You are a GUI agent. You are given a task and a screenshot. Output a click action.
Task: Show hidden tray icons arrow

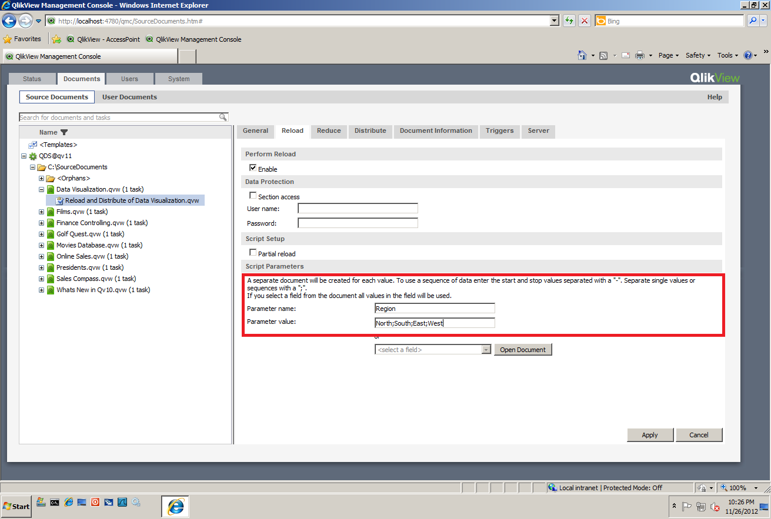tap(673, 506)
